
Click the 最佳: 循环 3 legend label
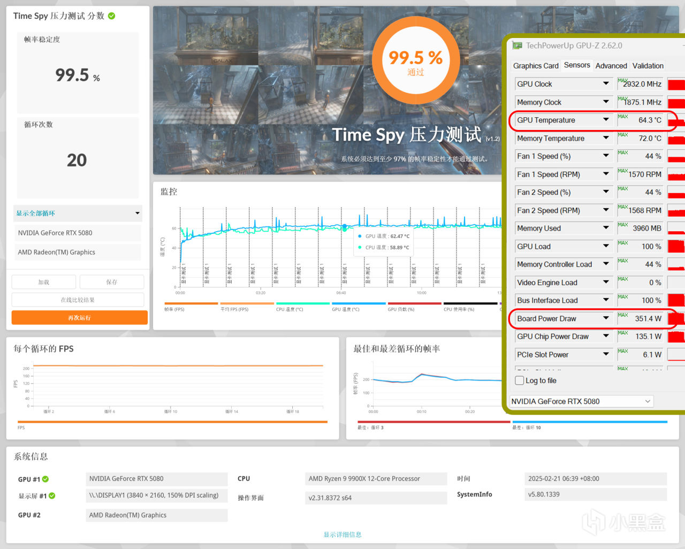click(x=370, y=428)
